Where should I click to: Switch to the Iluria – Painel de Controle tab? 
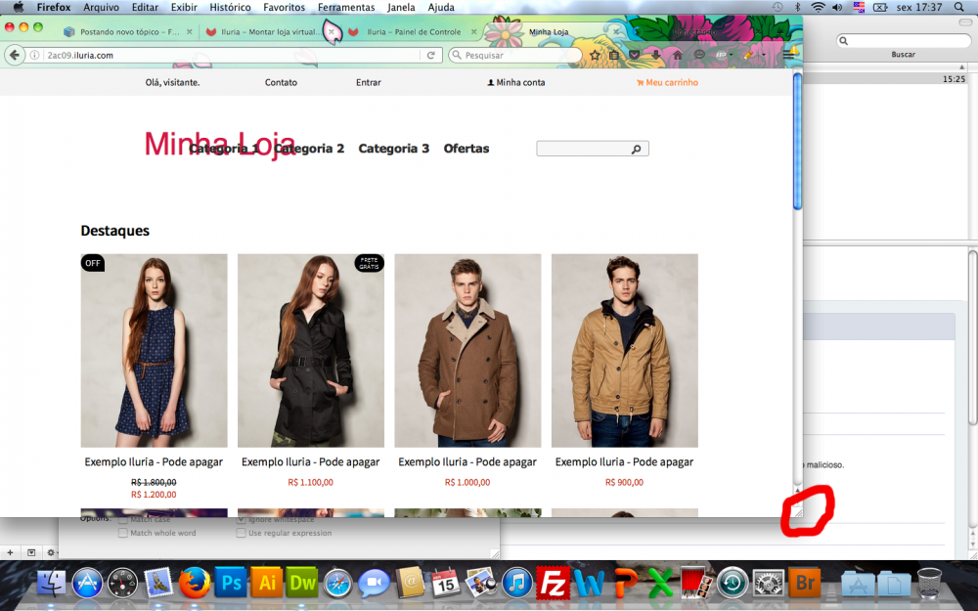(413, 32)
